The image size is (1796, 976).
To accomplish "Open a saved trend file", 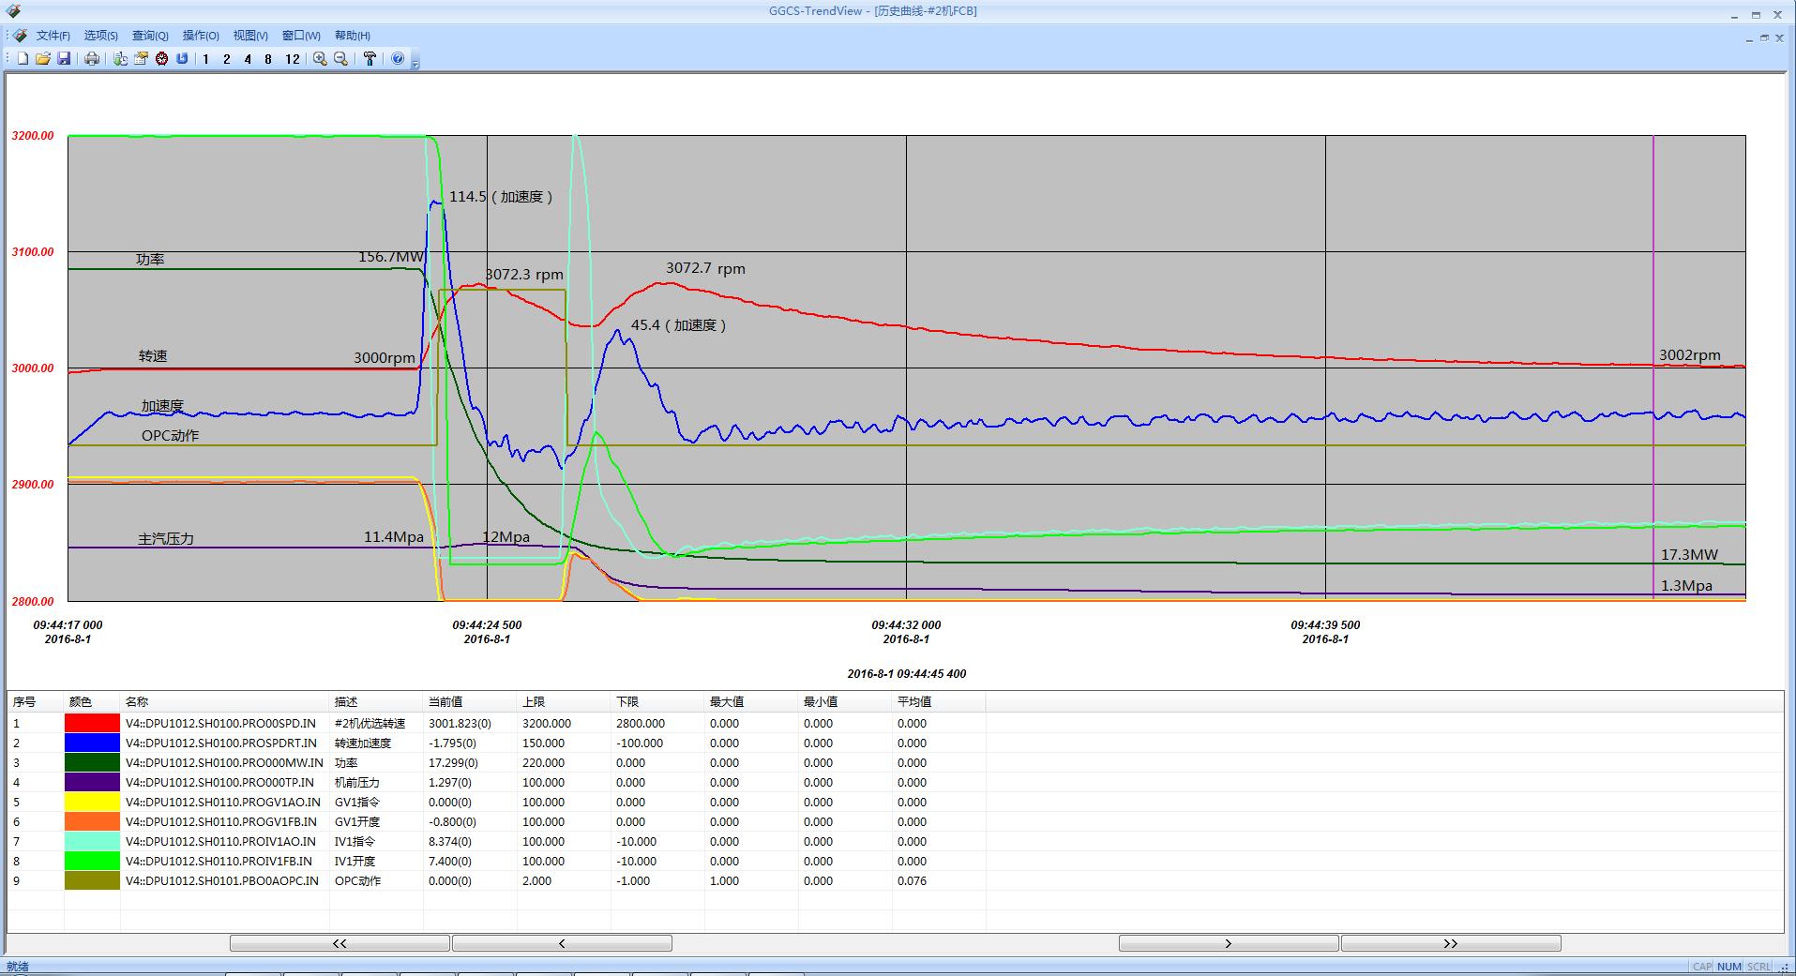I will tap(43, 59).
